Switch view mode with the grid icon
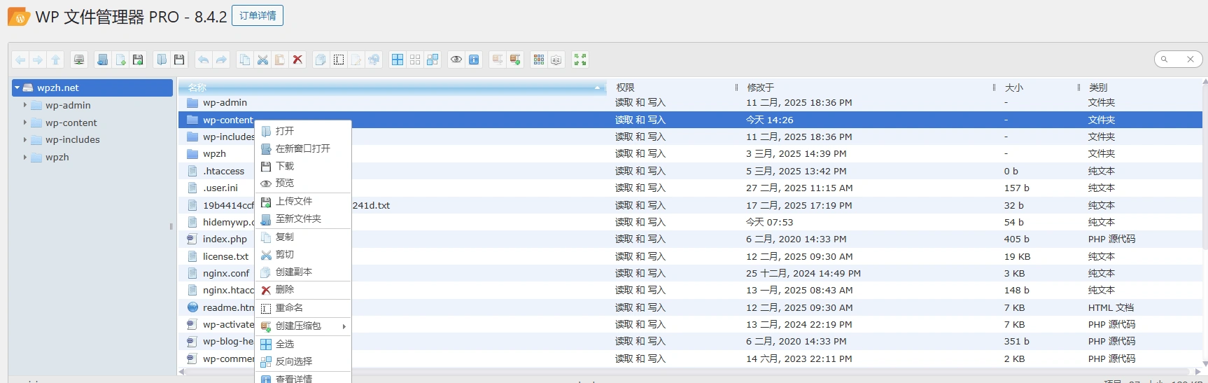 click(x=539, y=60)
